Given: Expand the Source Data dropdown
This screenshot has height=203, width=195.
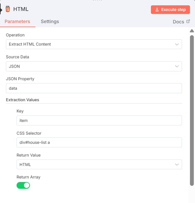Looking at the screenshot, I should pyautogui.click(x=94, y=66).
